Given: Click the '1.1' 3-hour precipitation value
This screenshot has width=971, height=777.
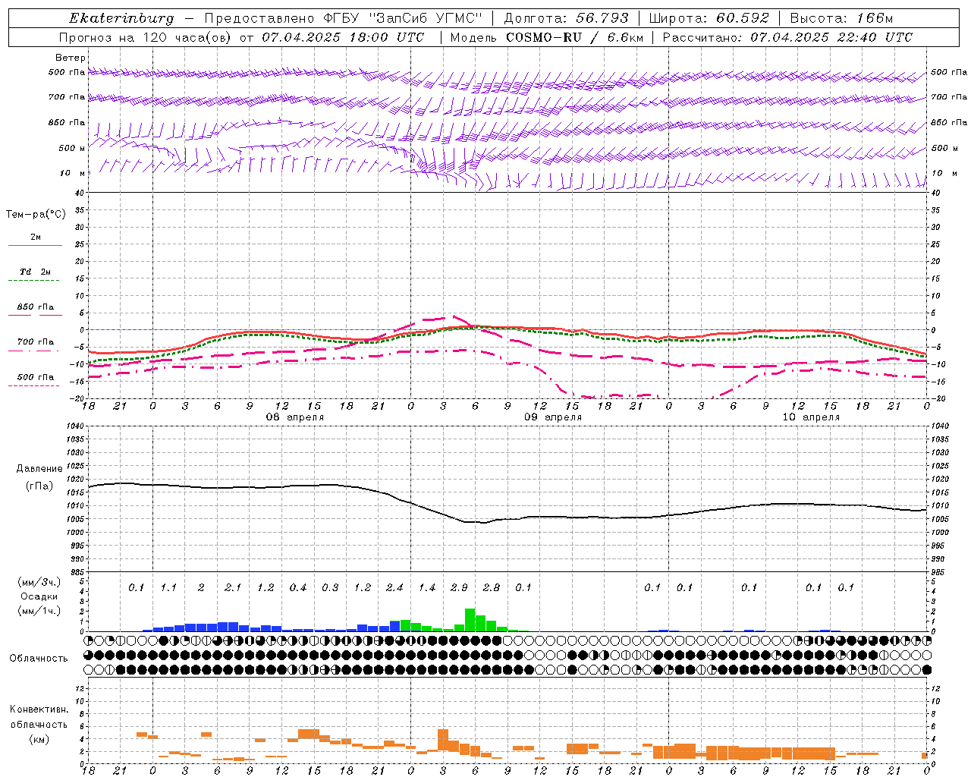Looking at the screenshot, I should [x=168, y=587].
